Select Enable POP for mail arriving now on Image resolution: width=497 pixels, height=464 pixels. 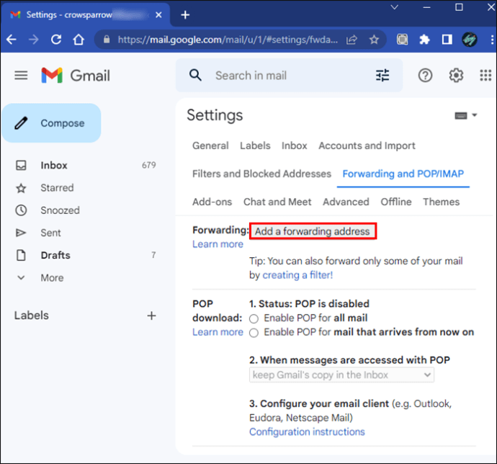[254, 332]
